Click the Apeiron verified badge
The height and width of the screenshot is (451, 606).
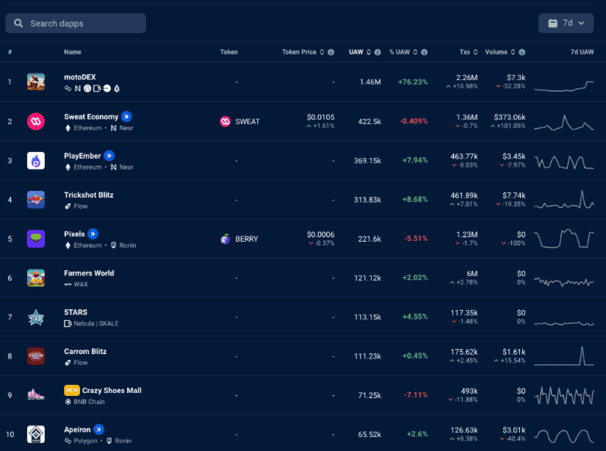point(99,430)
